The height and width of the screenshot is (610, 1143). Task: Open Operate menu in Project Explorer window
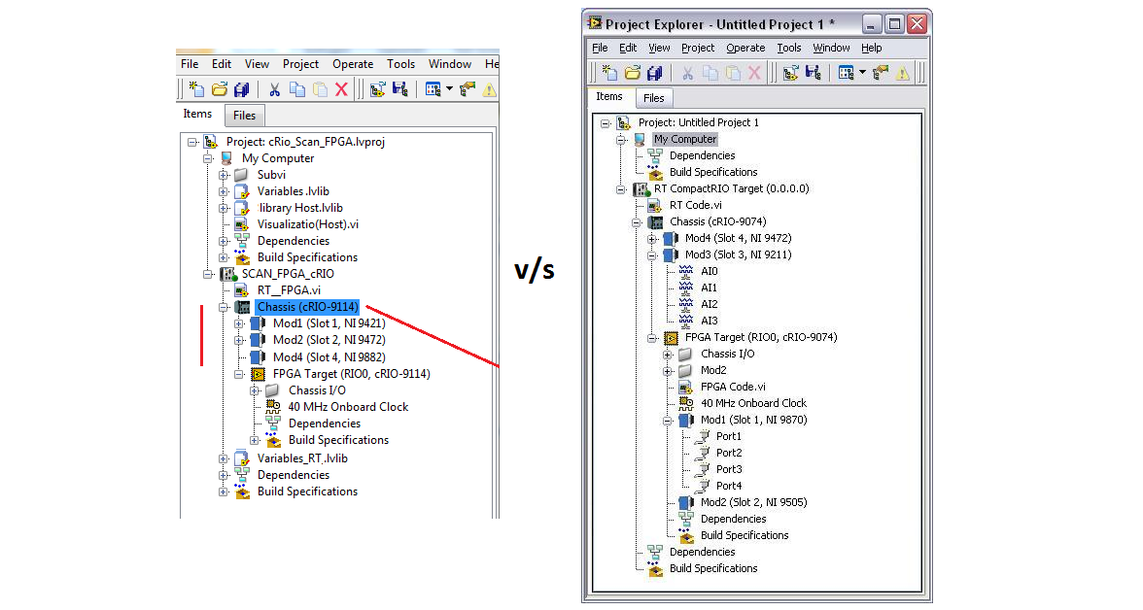(745, 49)
